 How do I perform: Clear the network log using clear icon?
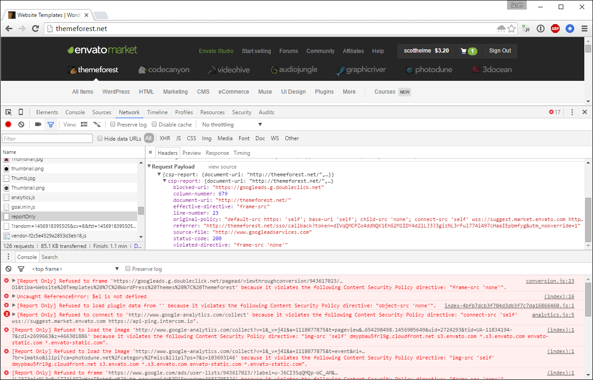click(21, 124)
